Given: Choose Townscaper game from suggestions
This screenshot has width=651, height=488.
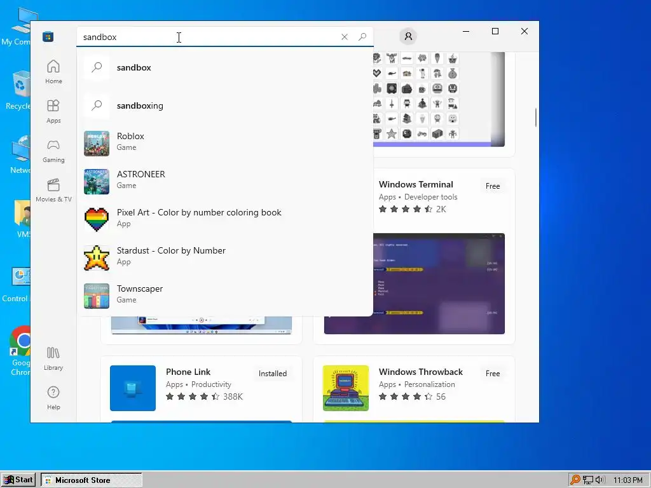Looking at the screenshot, I should tap(224, 296).
